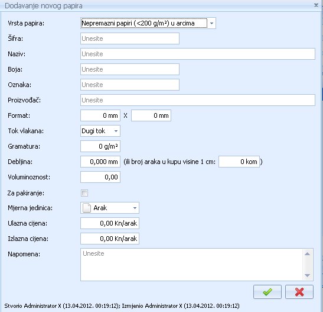
Task: Click the Proizvođač input field
Action: (198, 100)
